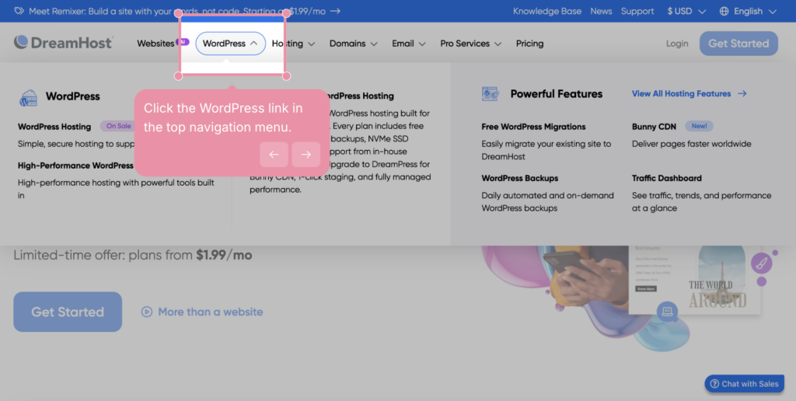Expand the Domains menu
The height and width of the screenshot is (401, 796).
(354, 44)
